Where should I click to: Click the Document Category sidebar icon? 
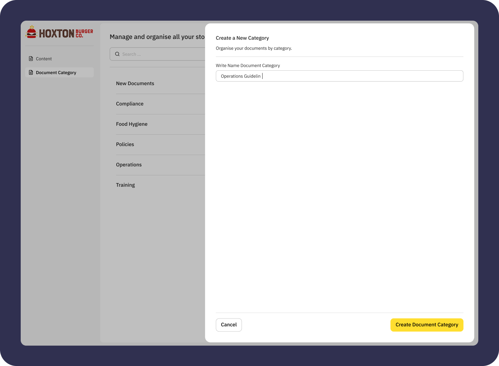[x=31, y=72]
